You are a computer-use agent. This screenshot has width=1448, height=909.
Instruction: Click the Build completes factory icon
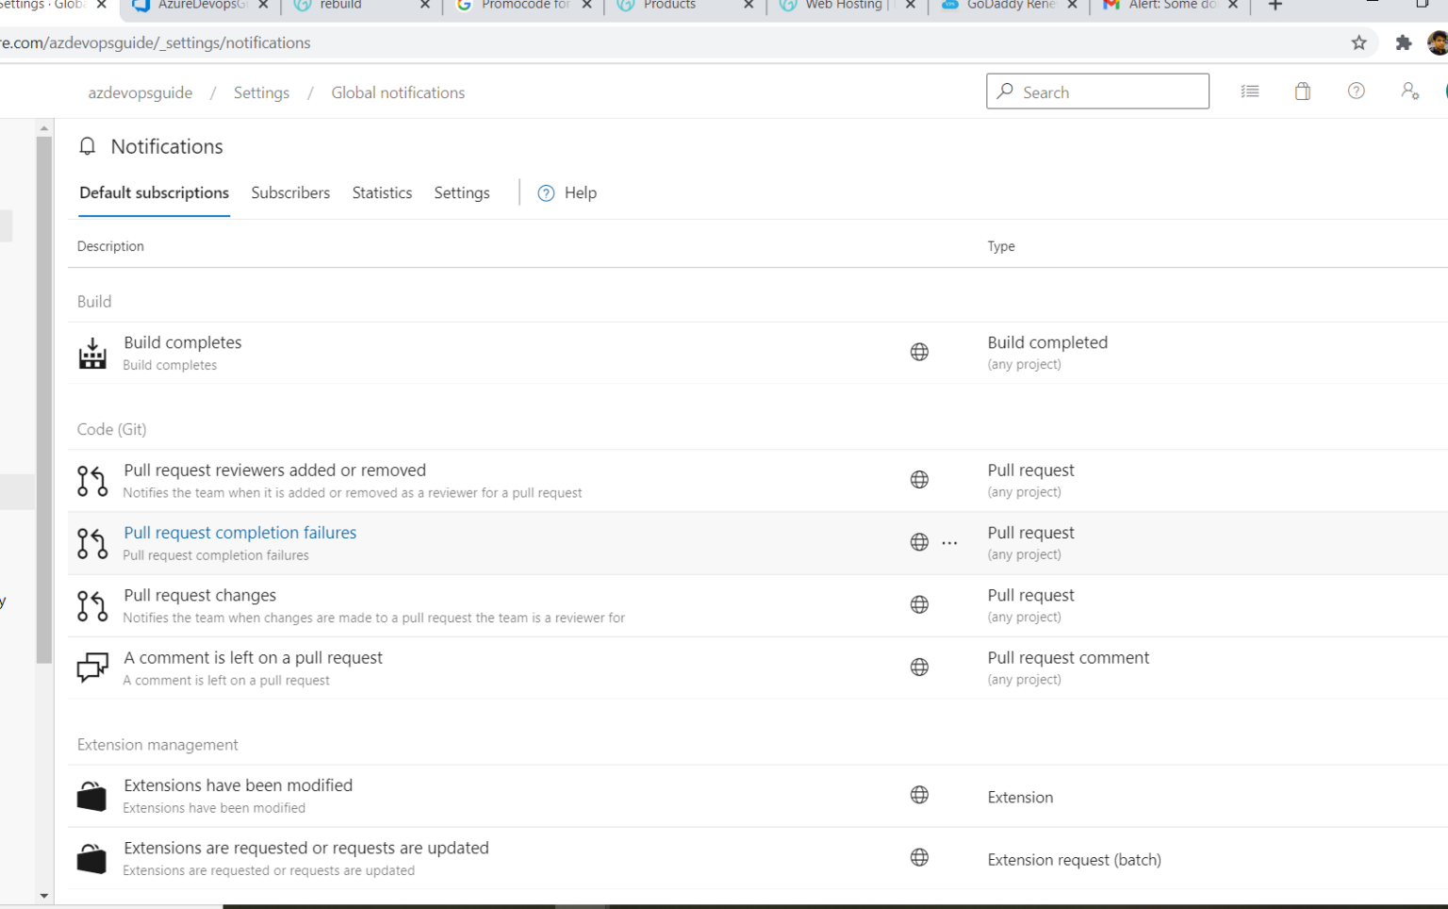(92, 354)
